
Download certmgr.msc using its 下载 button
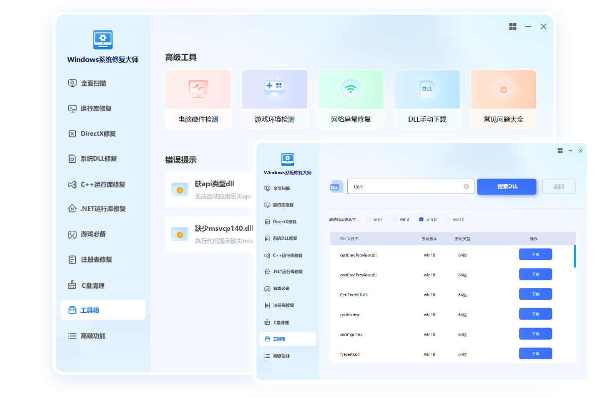point(535,334)
